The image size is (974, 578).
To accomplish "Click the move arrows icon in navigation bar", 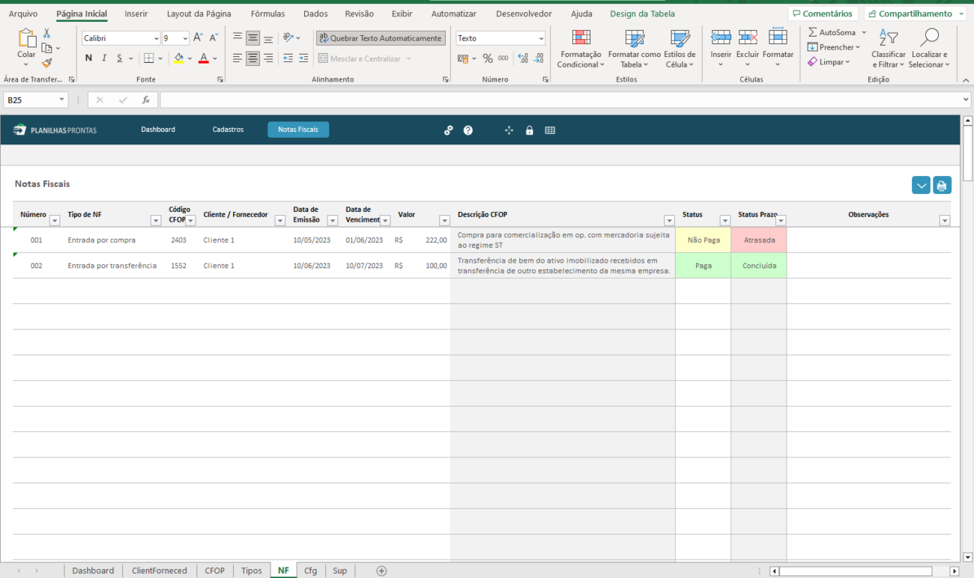I will point(509,130).
